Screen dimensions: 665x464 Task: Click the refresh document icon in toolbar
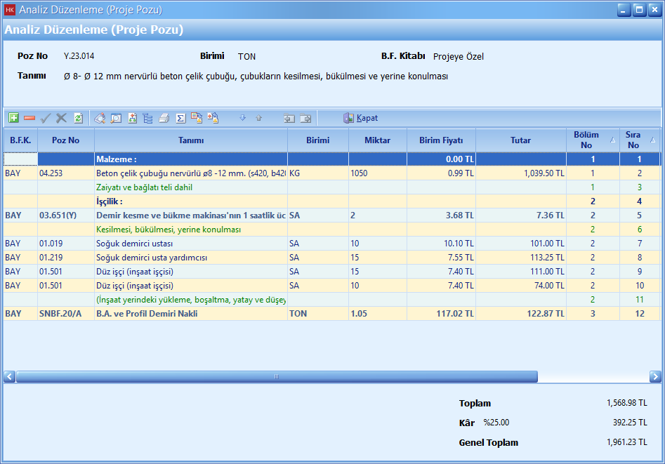78,118
